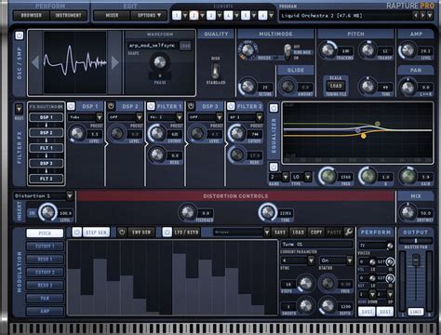
Task: Go to next program with right arrow
Action: click(x=422, y=15)
